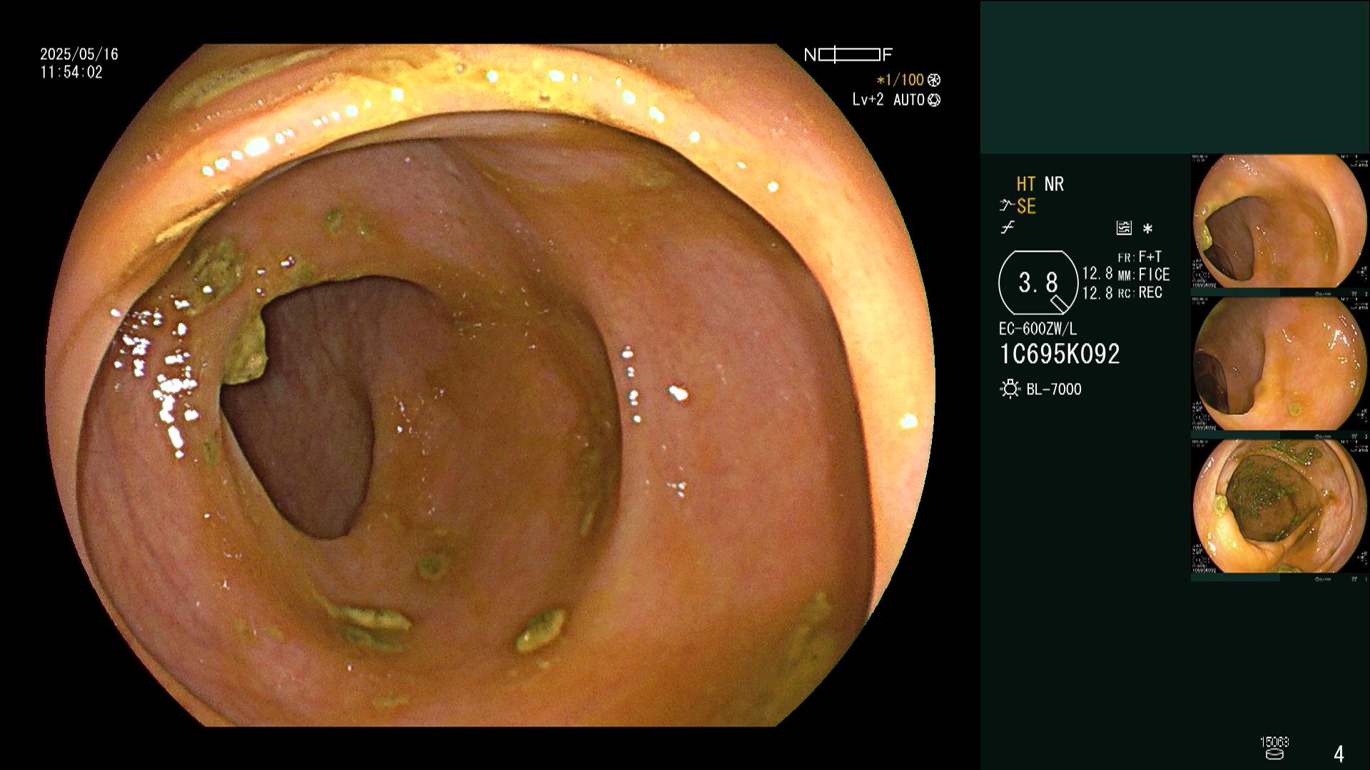Click the Lv+2 brightness level text
The image size is (1370, 770).
(868, 100)
